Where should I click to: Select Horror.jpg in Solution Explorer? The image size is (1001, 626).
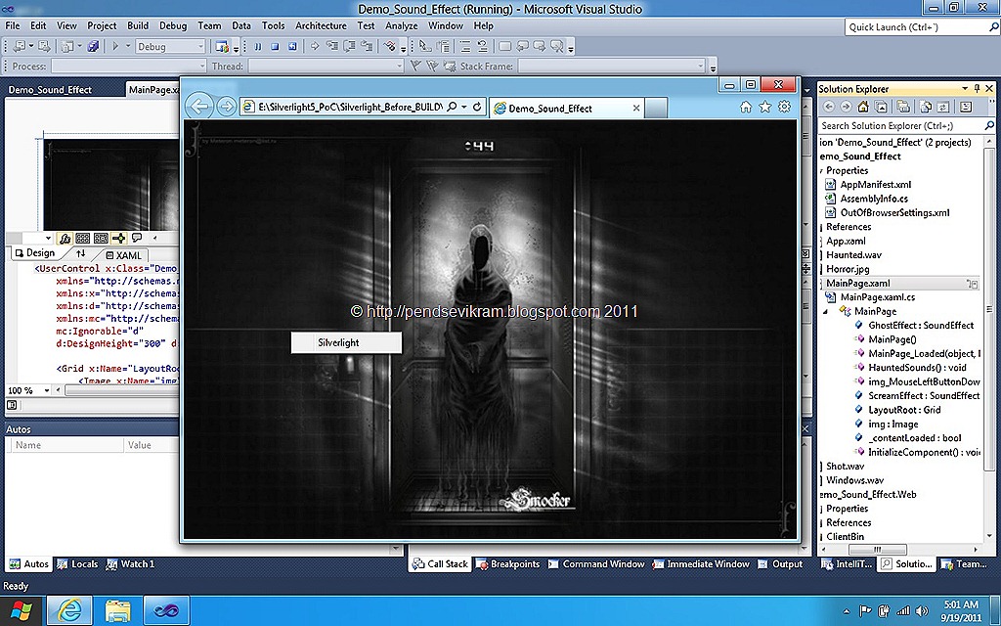click(848, 269)
